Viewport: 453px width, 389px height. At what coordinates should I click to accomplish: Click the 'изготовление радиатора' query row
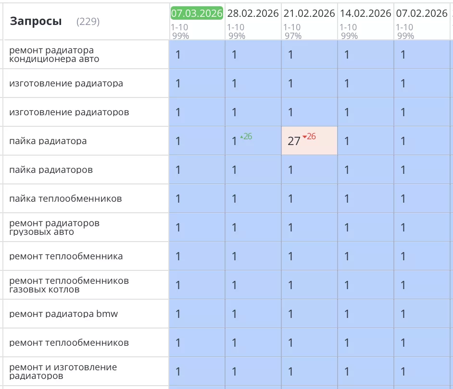tap(66, 84)
